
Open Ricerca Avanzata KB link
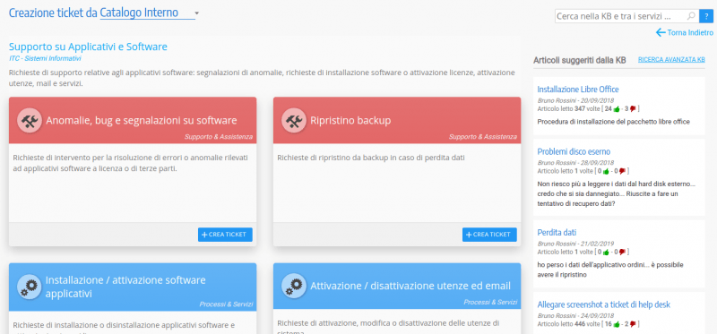671,59
